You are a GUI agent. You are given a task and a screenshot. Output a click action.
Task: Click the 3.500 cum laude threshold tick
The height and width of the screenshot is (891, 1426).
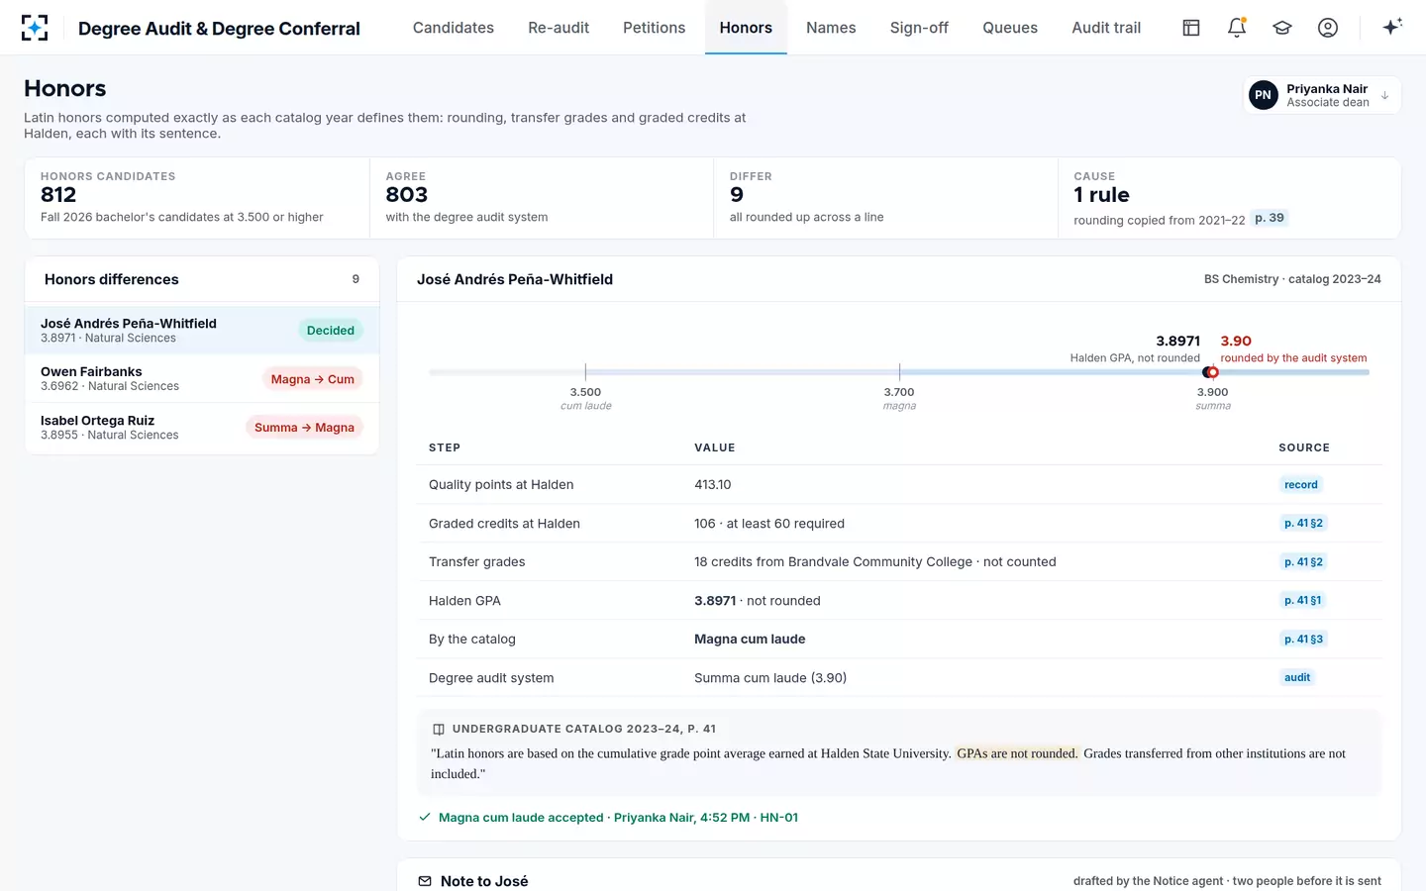(585, 372)
